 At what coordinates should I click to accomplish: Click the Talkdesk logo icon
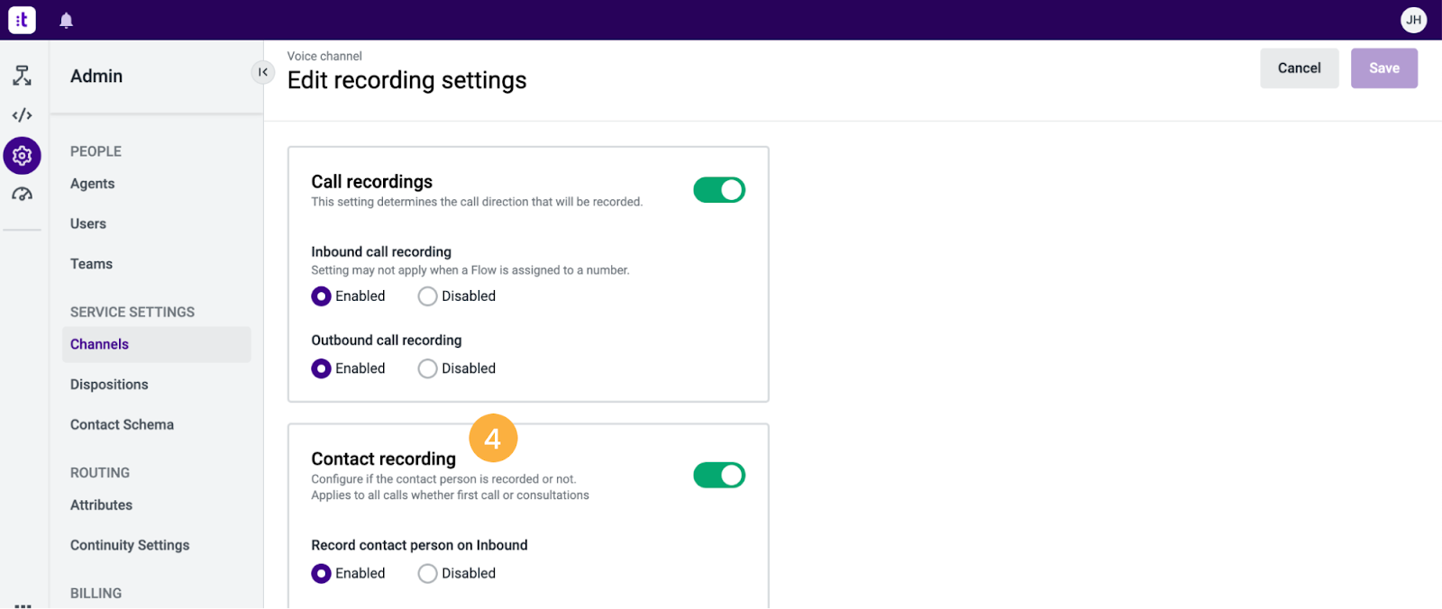tap(22, 20)
